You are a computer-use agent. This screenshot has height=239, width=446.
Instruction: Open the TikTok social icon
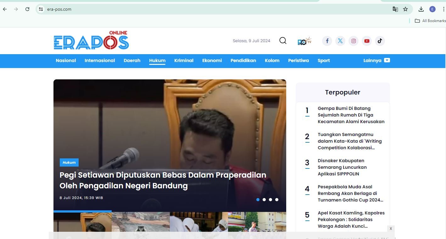(380, 41)
